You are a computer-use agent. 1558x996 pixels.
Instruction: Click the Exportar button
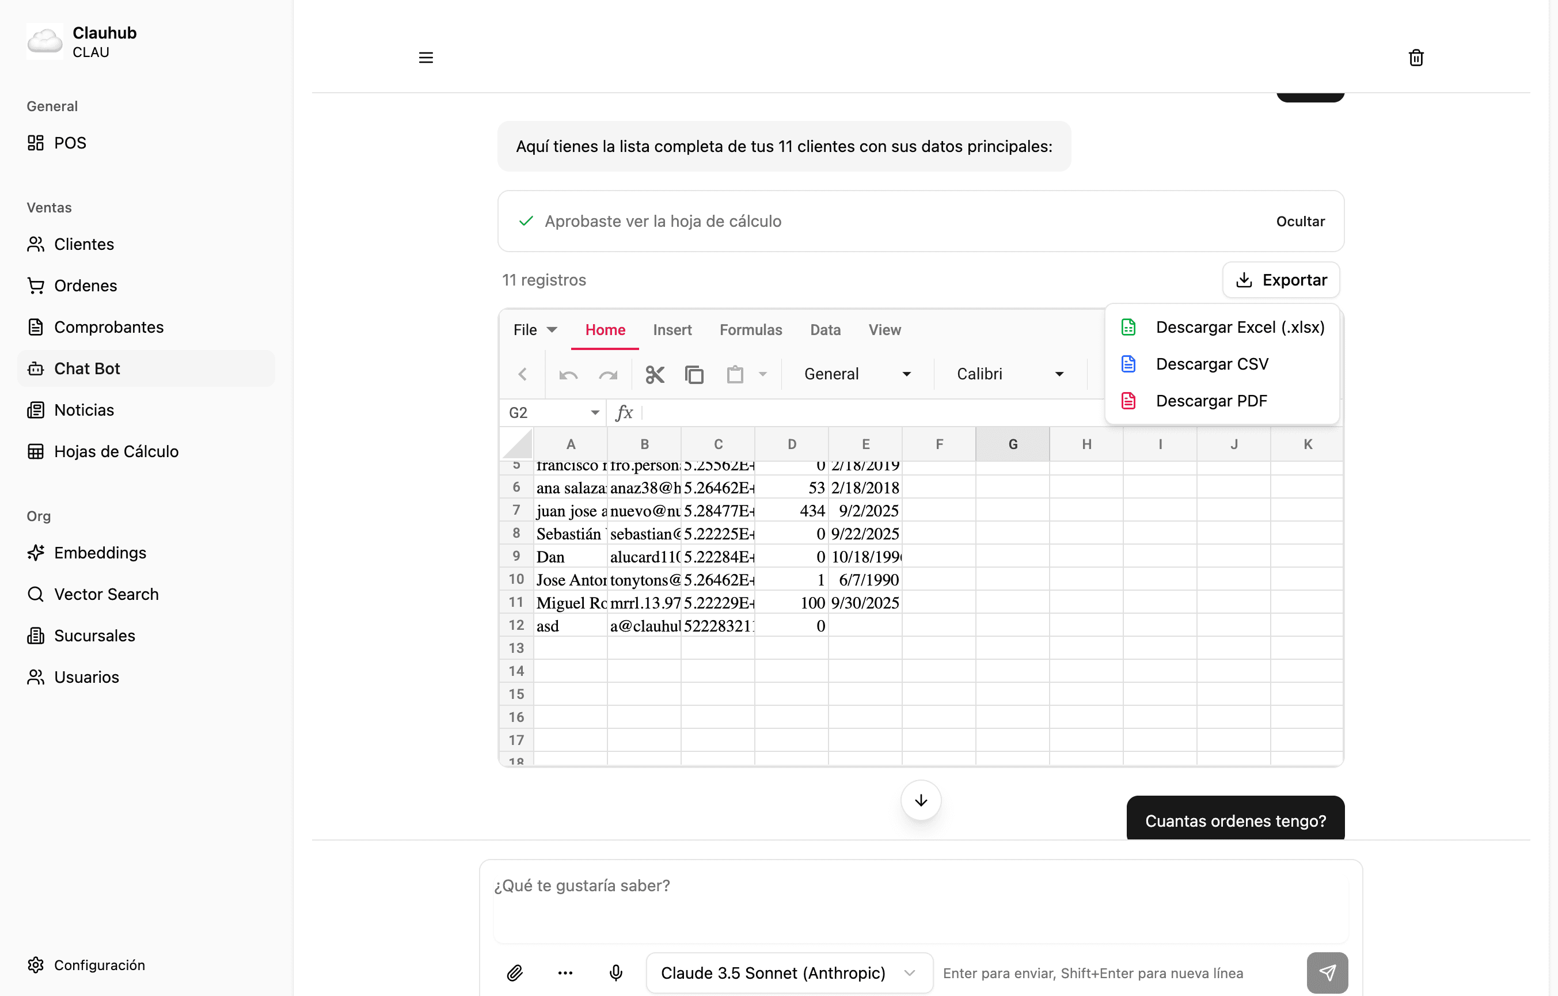pos(1281,280)
